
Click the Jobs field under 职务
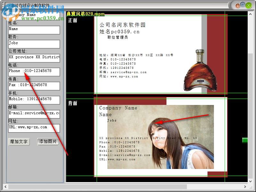pos(34,44)
